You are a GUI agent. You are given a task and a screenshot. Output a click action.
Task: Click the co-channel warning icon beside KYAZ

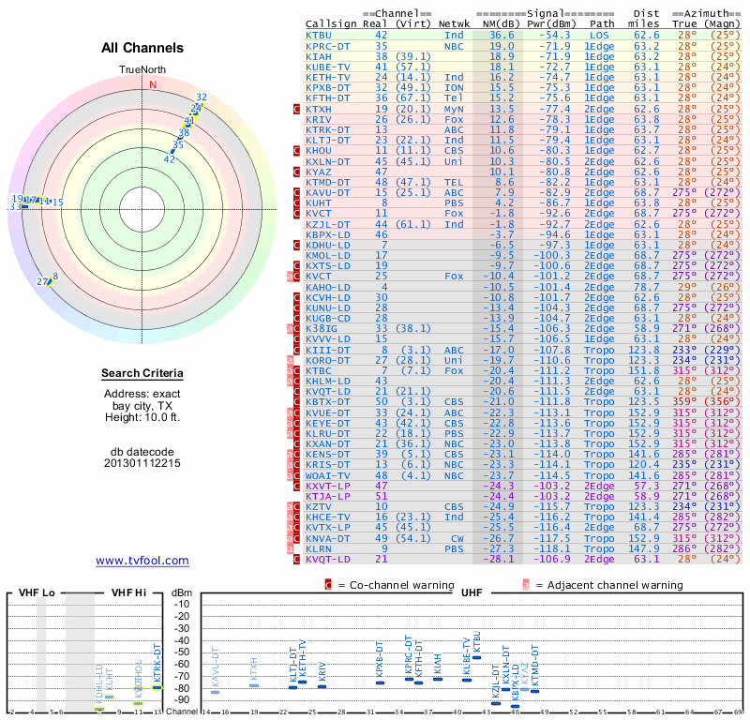coord(296,172)
